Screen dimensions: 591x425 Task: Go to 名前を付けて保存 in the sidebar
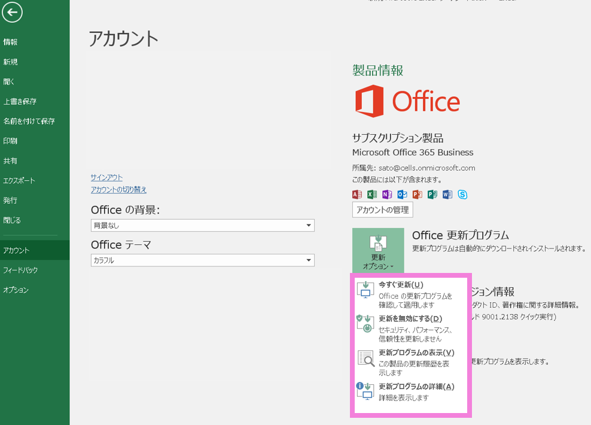pyautogui.click(x=29, y=122)
